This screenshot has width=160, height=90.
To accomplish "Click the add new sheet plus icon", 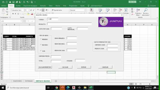I will (56, 81).
